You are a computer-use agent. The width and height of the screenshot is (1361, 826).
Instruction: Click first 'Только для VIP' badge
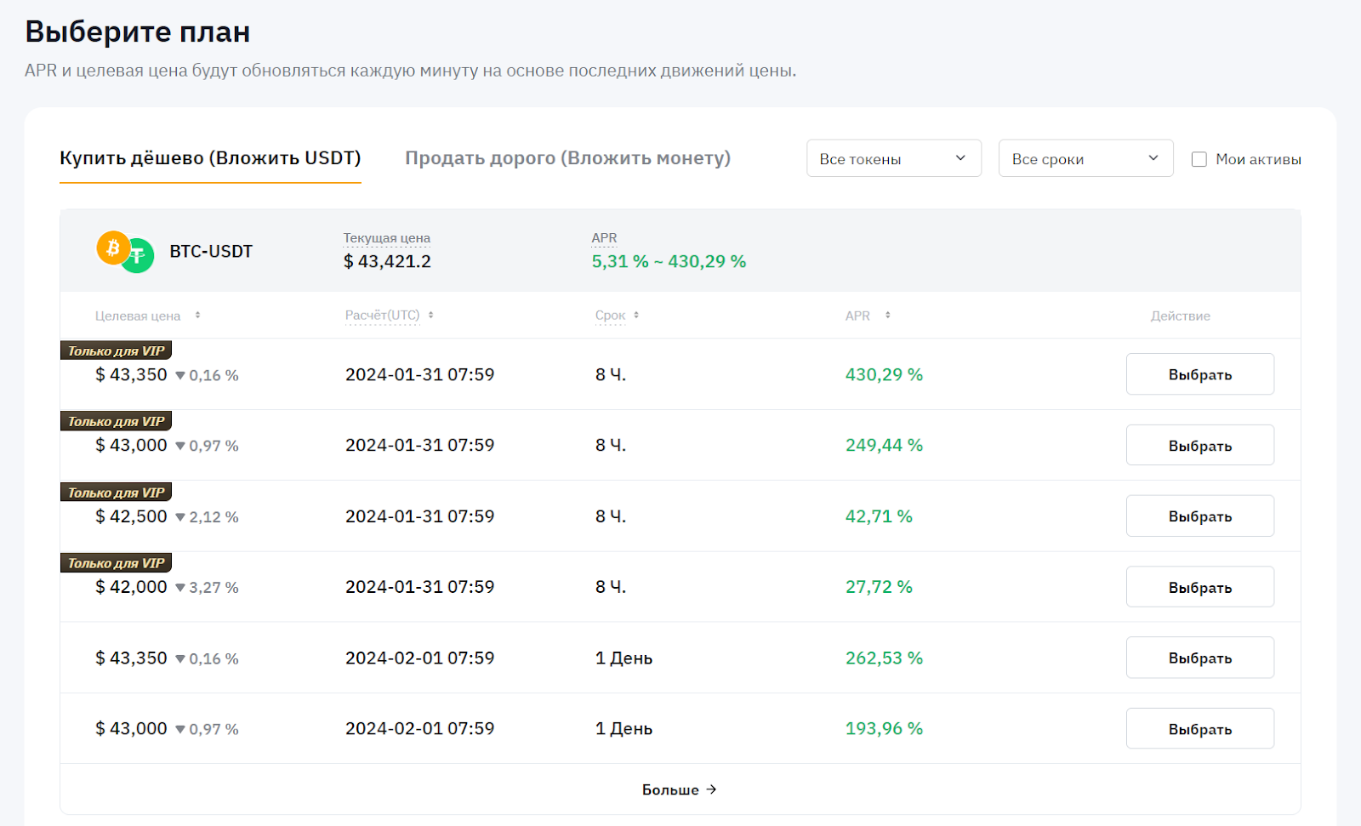117,350
